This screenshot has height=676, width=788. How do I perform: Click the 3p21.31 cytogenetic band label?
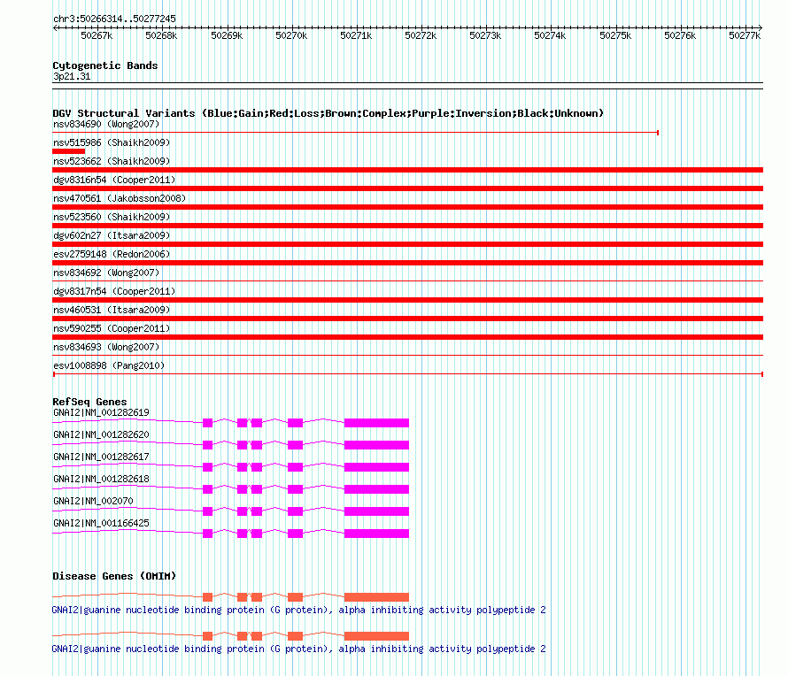(x=72, y=76)
